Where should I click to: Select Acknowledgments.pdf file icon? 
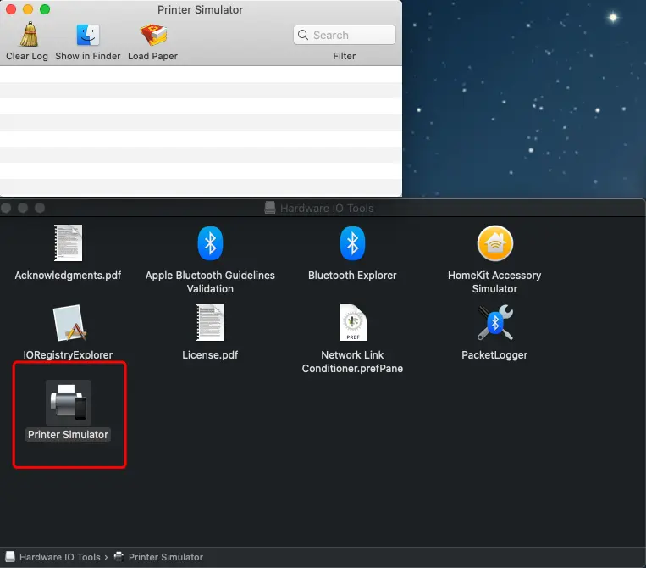[69, 243]
